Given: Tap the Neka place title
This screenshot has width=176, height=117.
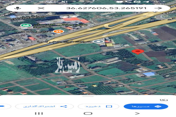Looking at the screenshot, I should [166, 100].
